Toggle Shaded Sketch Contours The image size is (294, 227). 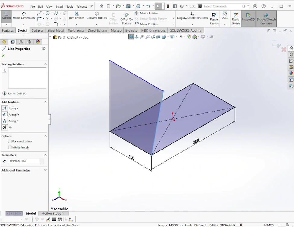point(266,19)
